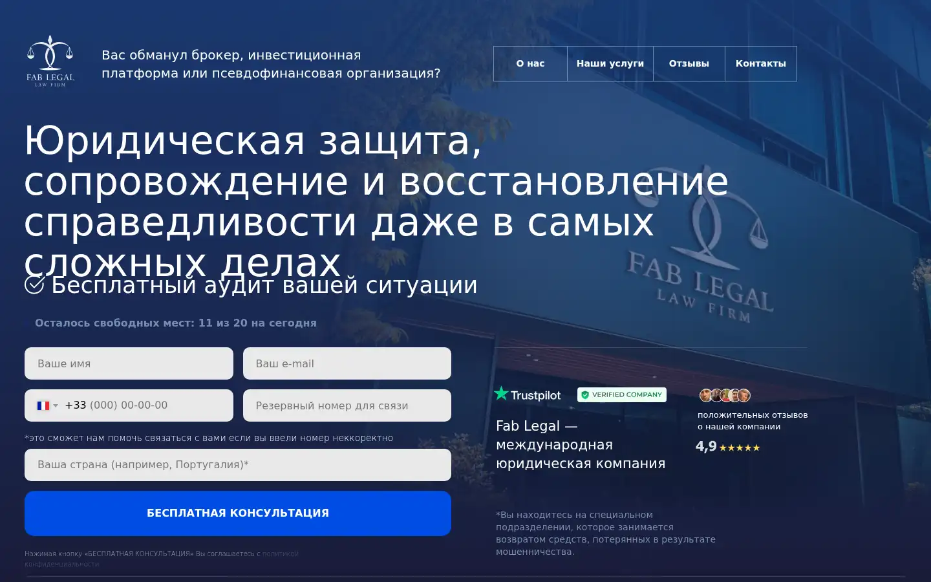This screenshot has height=582, width=931.
Task: Click the reviewer avatars group
Action: click(x=725, y=395)
